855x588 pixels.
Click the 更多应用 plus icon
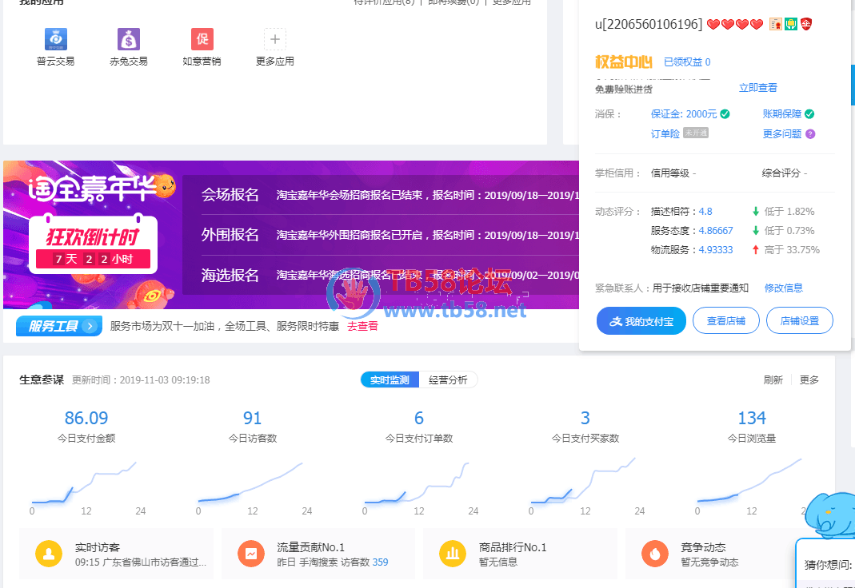pos(275,39)
